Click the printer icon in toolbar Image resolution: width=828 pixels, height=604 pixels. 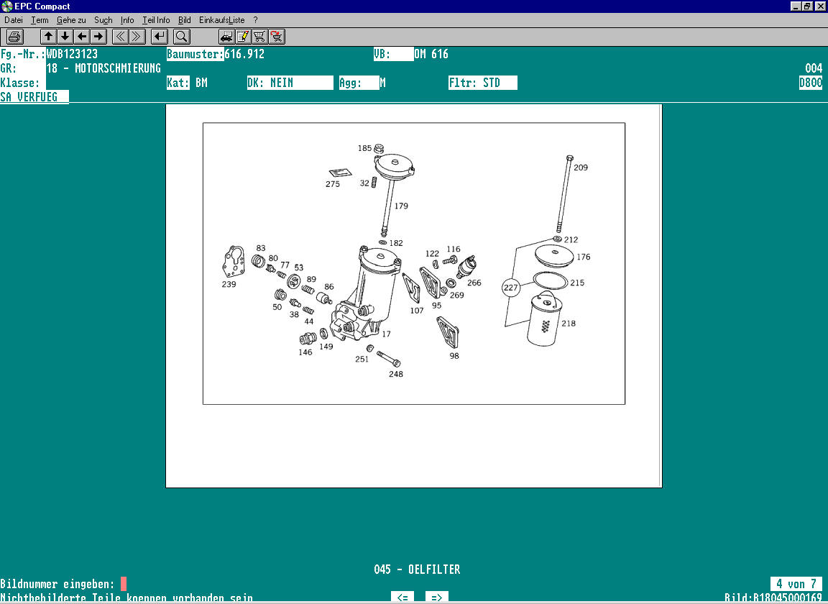tap(15, 36)
